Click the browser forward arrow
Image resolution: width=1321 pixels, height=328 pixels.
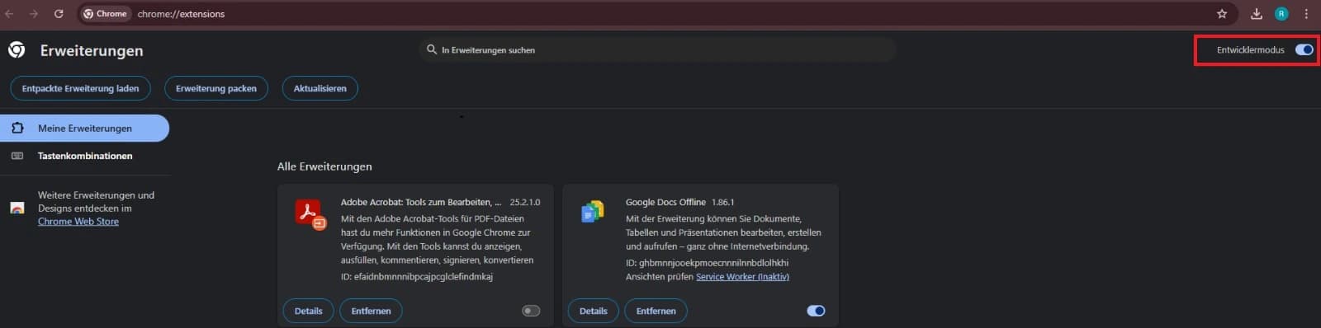tap(34, 14)
